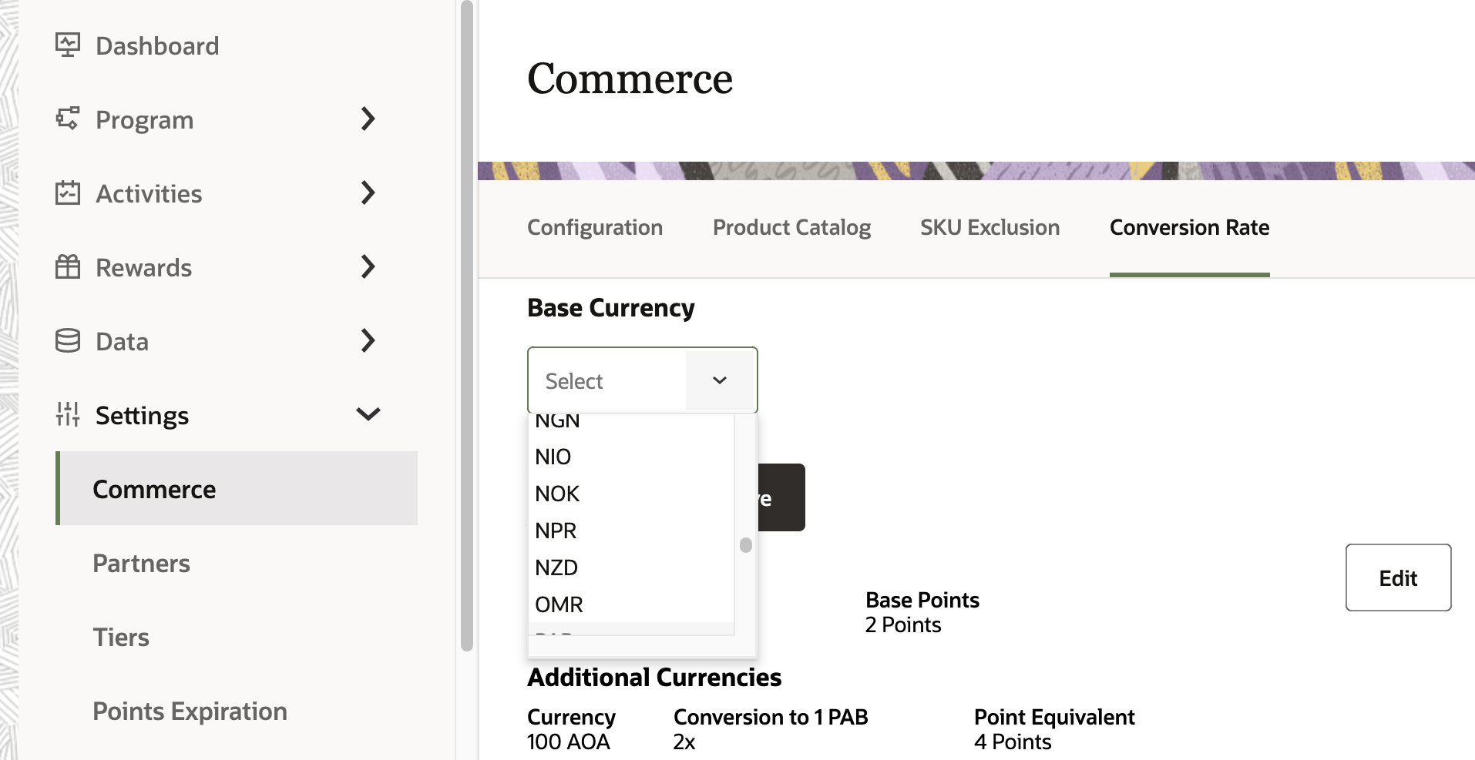Collapse the Settings section chevron

[x=368, y=414]
